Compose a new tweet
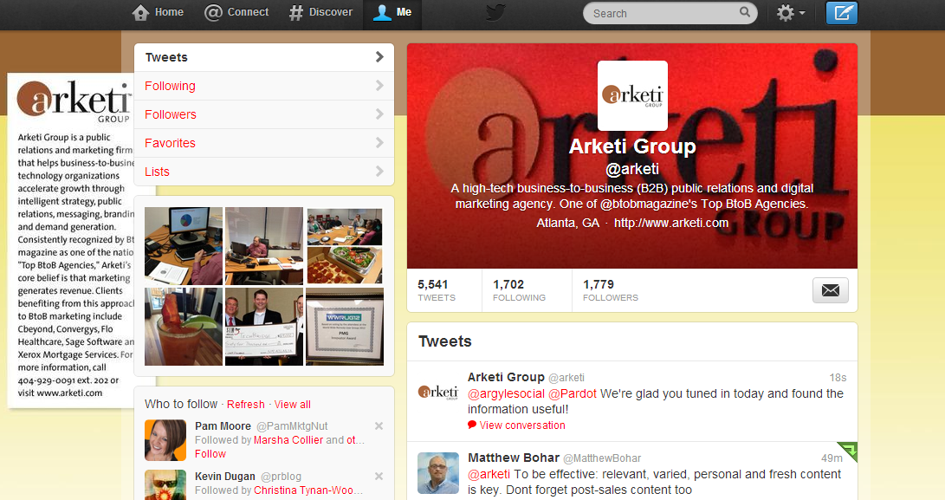945x500 pixels. (841, 13)
